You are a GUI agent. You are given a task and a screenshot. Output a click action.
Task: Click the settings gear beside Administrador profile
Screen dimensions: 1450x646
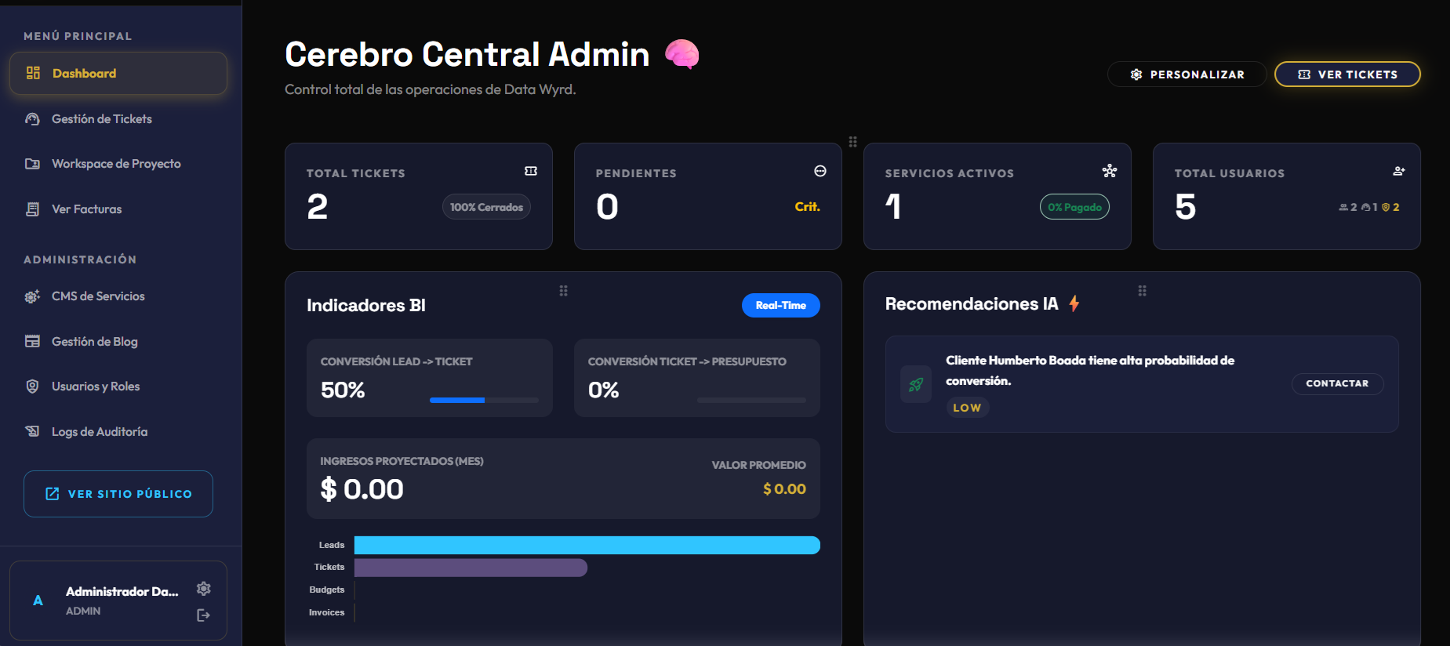pos(204,589)
